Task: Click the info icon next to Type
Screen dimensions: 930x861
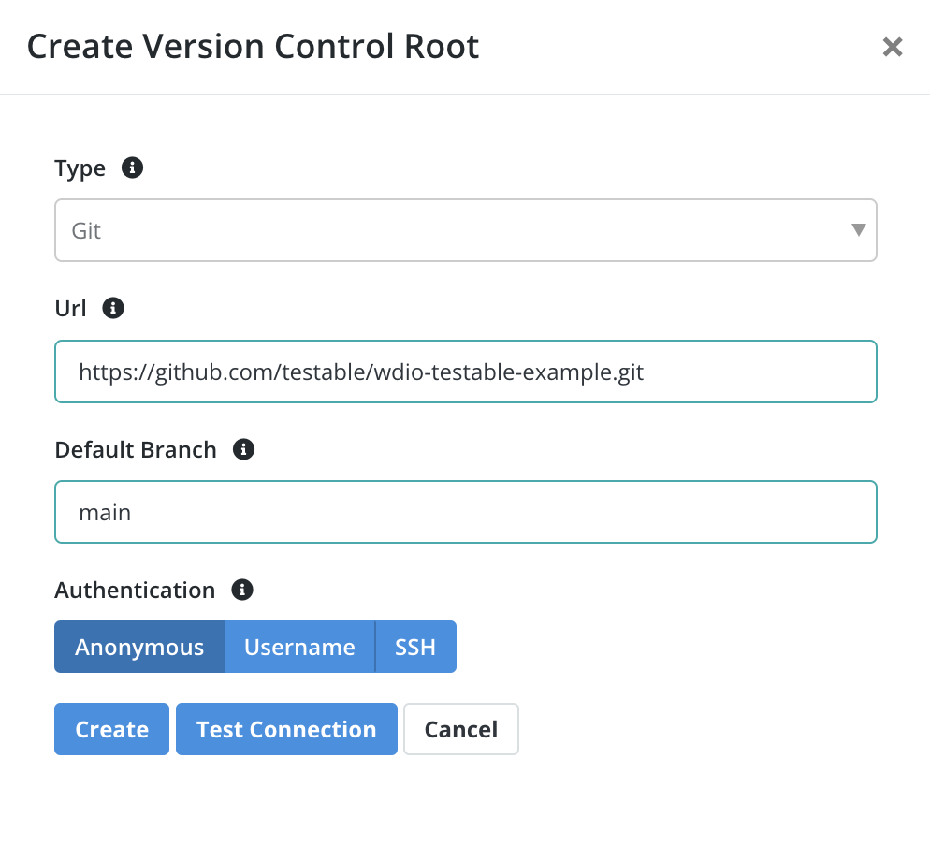Action: [x=132, y=168]
